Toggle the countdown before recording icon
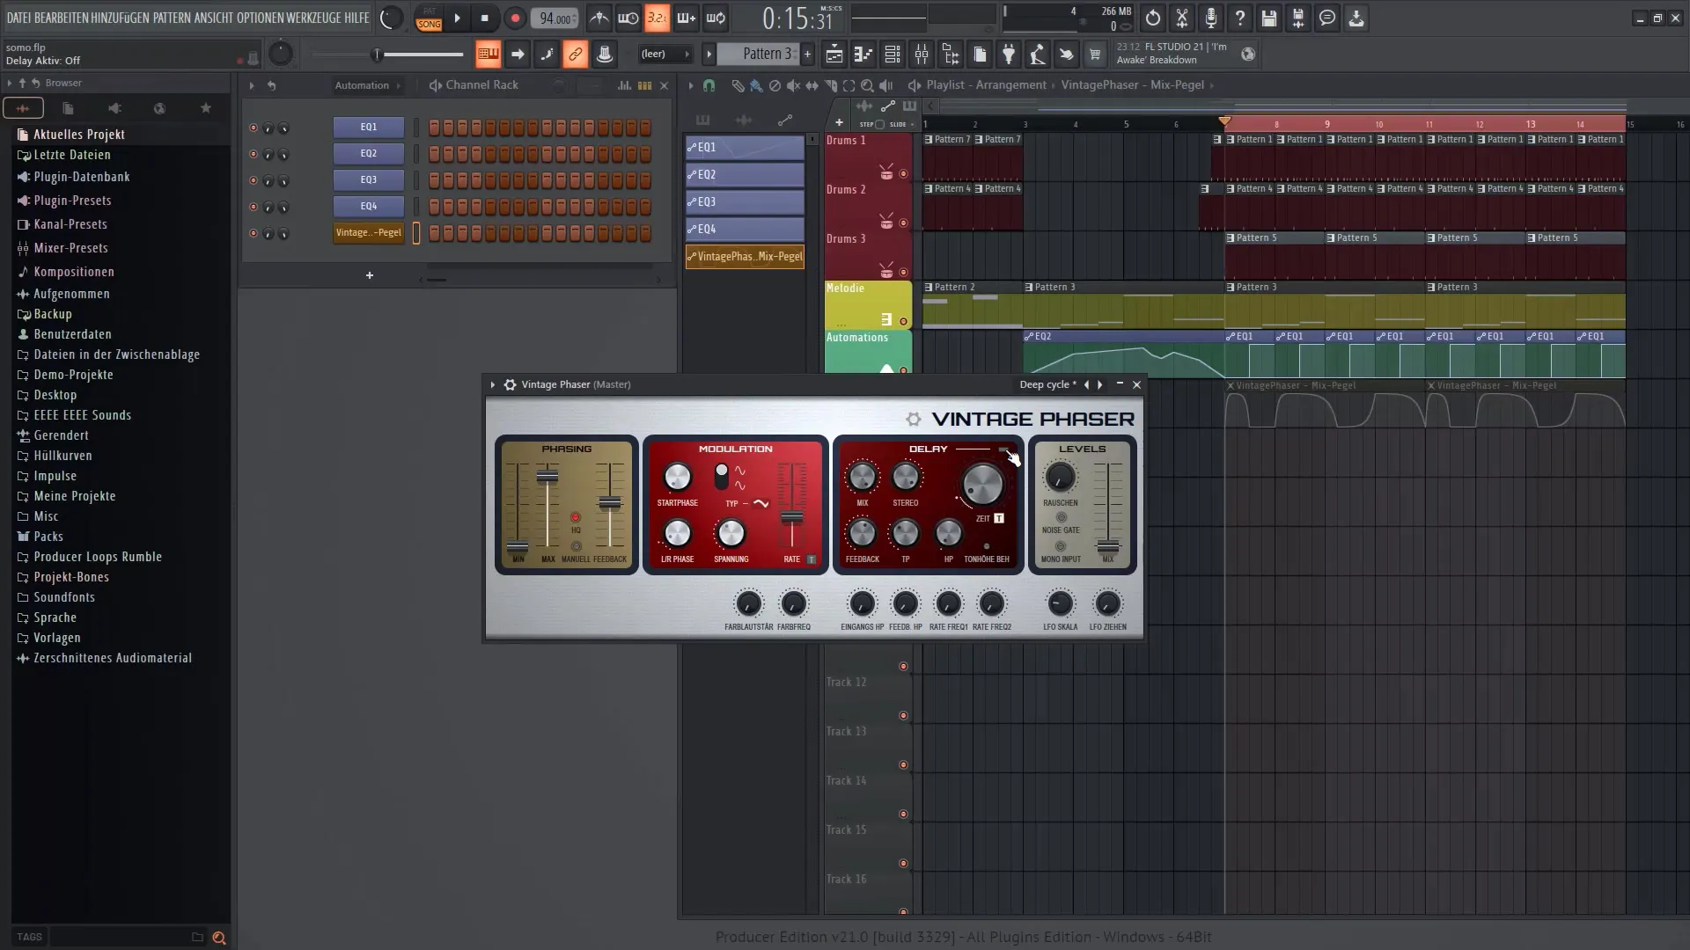Screen dimensions: 1690x950 [x=657, y=18]
